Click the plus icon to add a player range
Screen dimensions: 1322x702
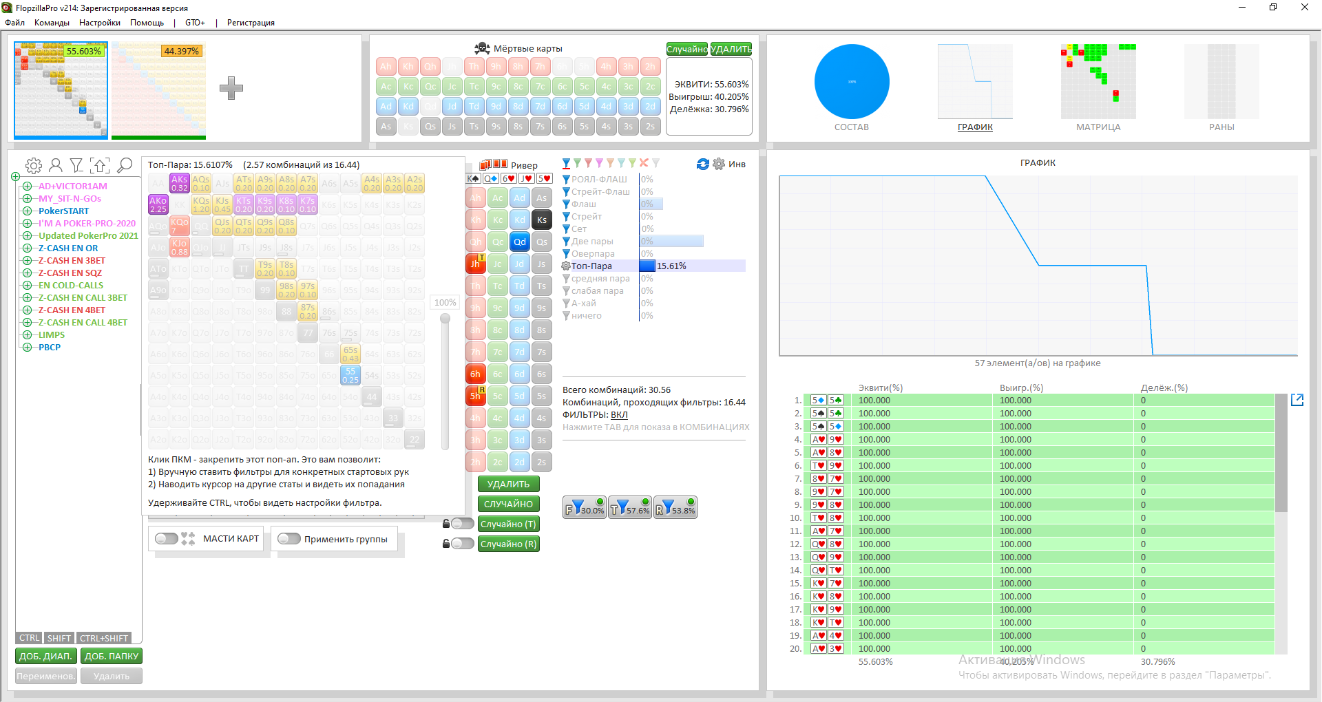point(231,88)
